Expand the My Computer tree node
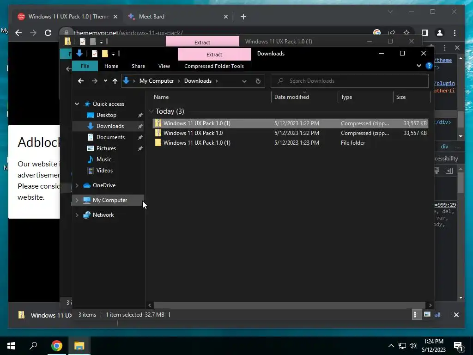The image size is (473, 355). tap(77, 200)
